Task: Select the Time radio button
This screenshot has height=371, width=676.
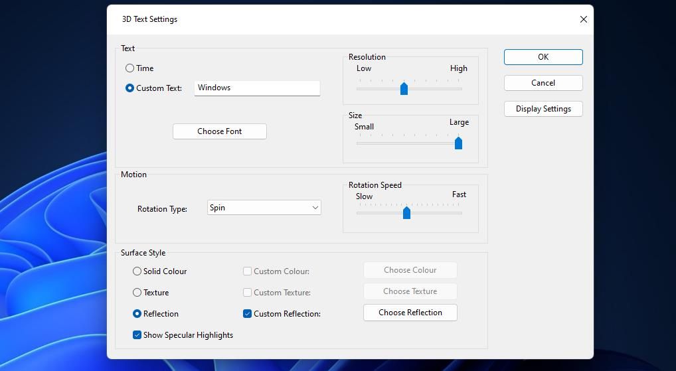Action: pos(130,68)
